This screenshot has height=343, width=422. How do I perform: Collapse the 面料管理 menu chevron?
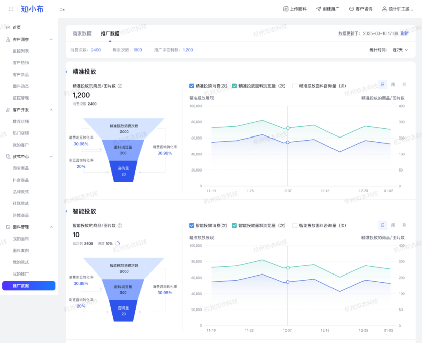pos(51,227)
